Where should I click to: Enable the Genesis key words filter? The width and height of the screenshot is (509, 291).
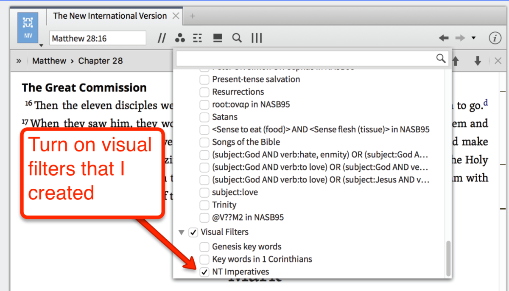204,246
